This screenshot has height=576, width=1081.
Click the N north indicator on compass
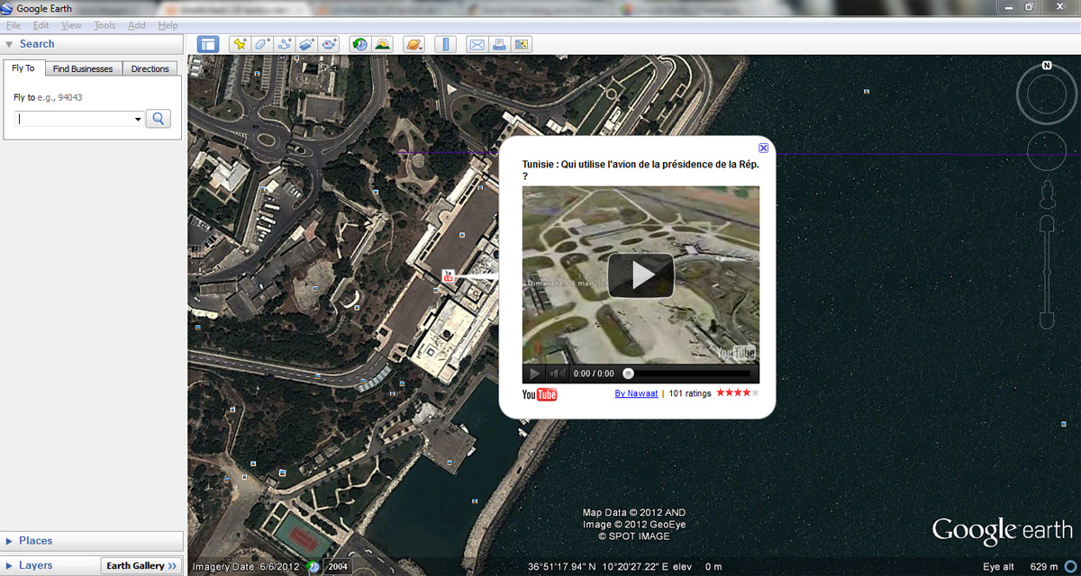click(1047, 66)
